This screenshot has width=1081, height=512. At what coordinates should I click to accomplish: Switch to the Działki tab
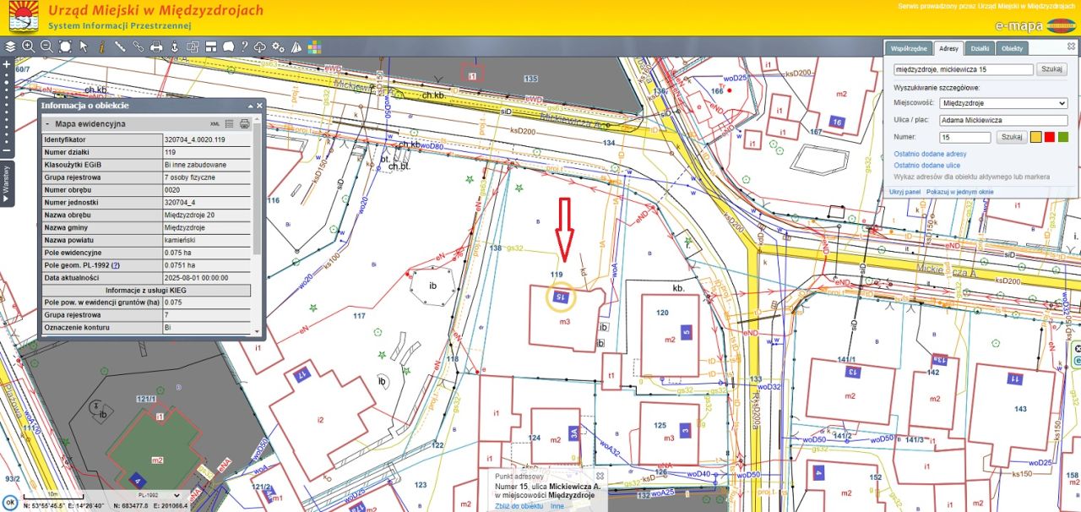(980, 49)
